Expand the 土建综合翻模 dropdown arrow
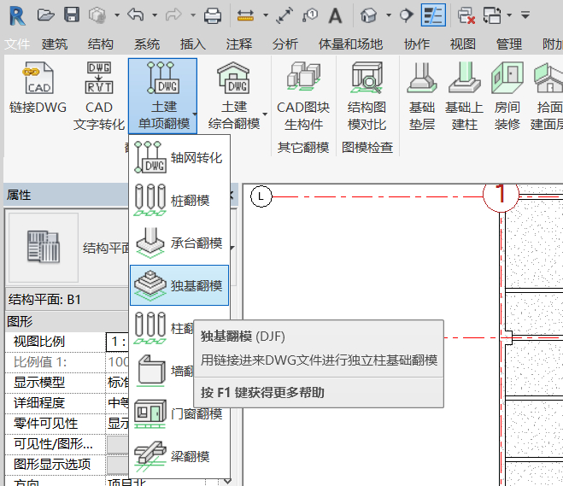The height and width of the screenshot is (486, 563). point(265,114)
